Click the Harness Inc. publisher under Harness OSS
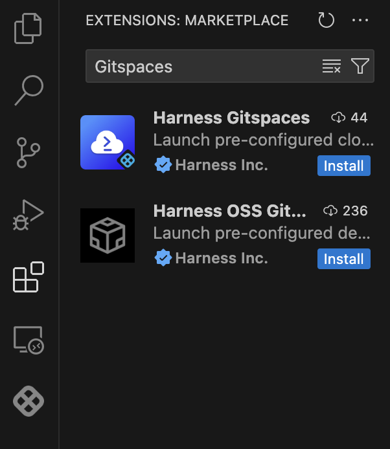The image size is (390, 449). (x=221, y=259)
